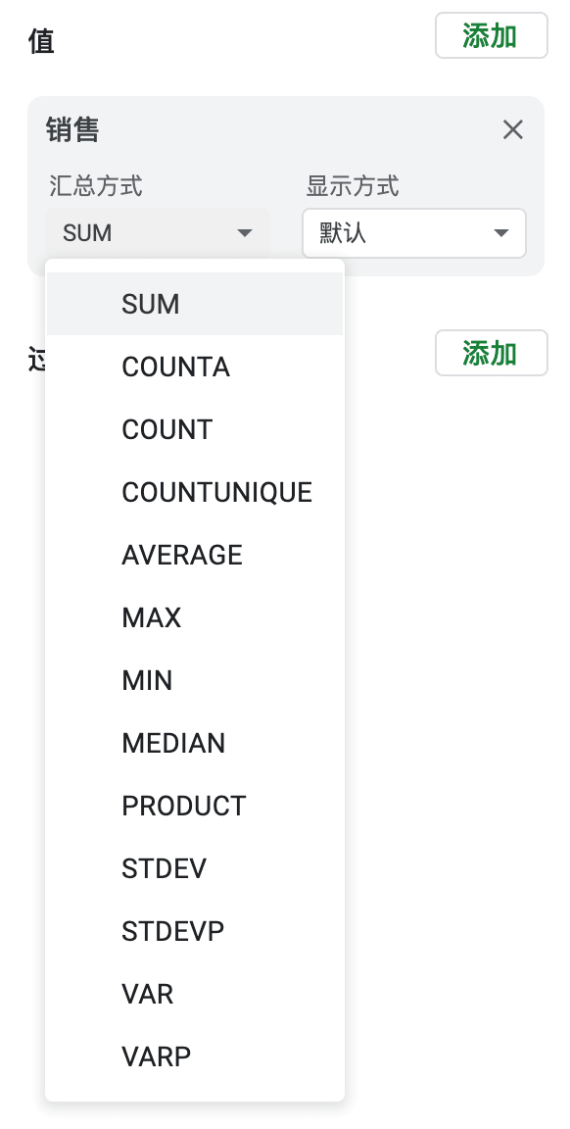Select the VAR option
Viewport: 570px width, 1129px height.
pyautogui.click(x=194, y=993)
